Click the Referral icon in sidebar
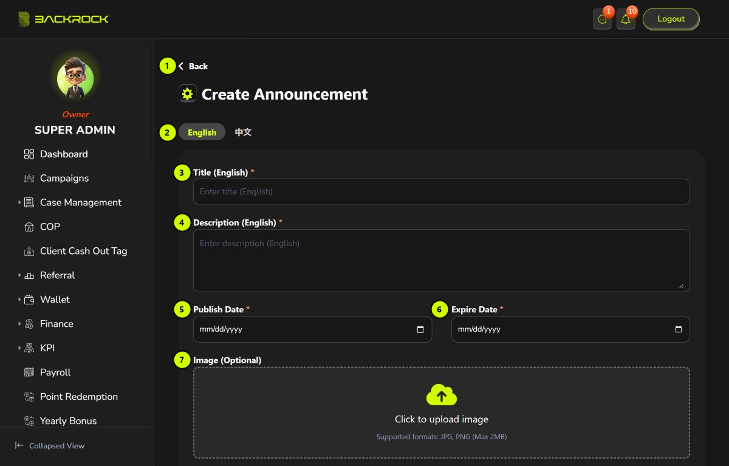Screen dimensions: 729x466 click(x=29, y=276)
